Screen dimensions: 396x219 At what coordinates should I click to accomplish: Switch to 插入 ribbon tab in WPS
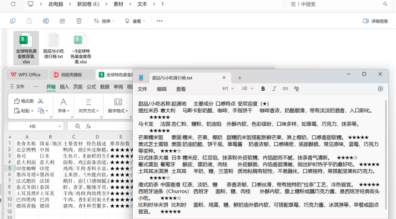point(64,87)
